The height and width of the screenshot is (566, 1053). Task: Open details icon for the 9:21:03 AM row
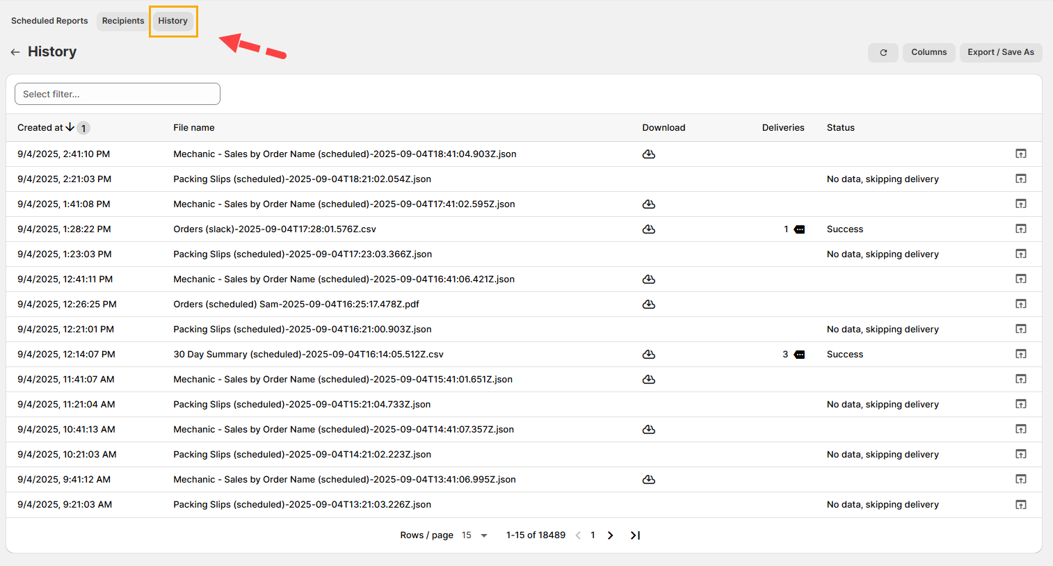pos(1020,504)
